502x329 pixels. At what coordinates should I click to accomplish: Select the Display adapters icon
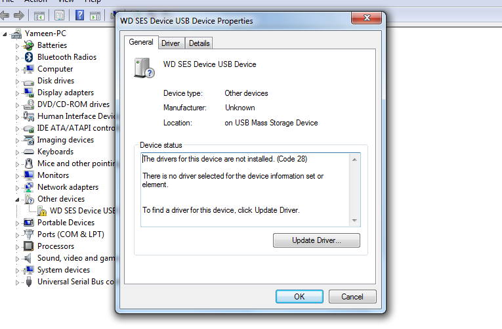(29, 93)
